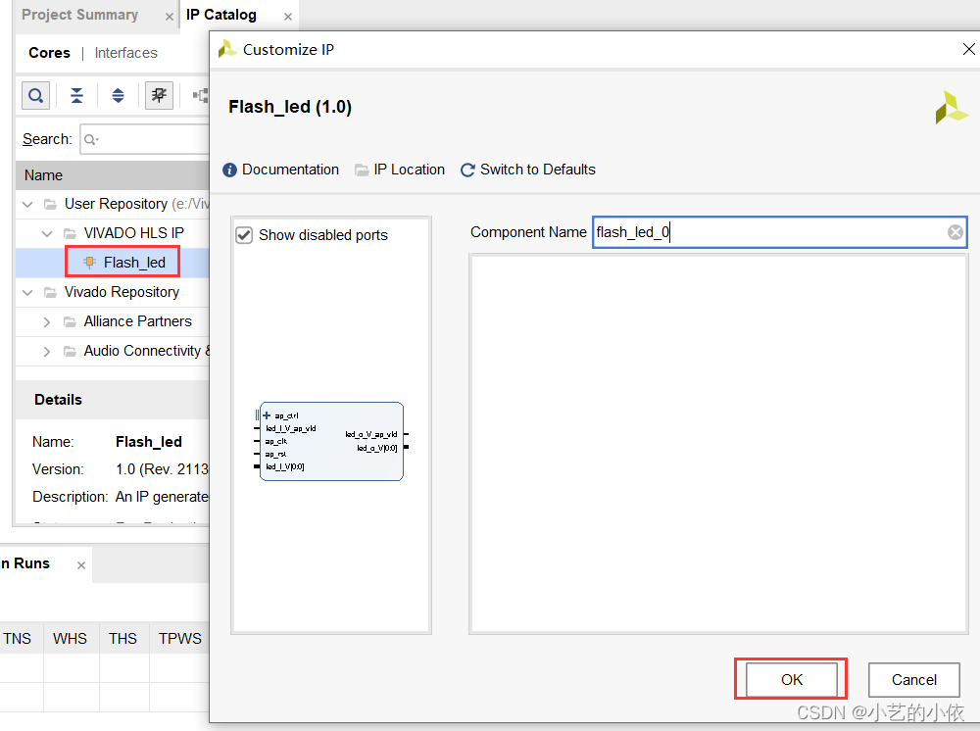
Task: Click the ap_ctrl plus expand icon on block
Action: 267,415
